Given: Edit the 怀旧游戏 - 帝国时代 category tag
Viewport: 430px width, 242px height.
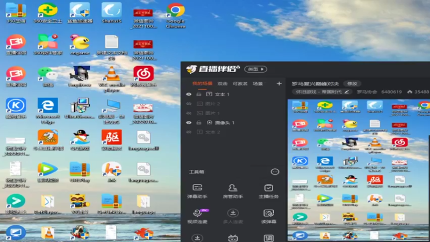Looking at the screenshot, I should (x=322, y=92).
